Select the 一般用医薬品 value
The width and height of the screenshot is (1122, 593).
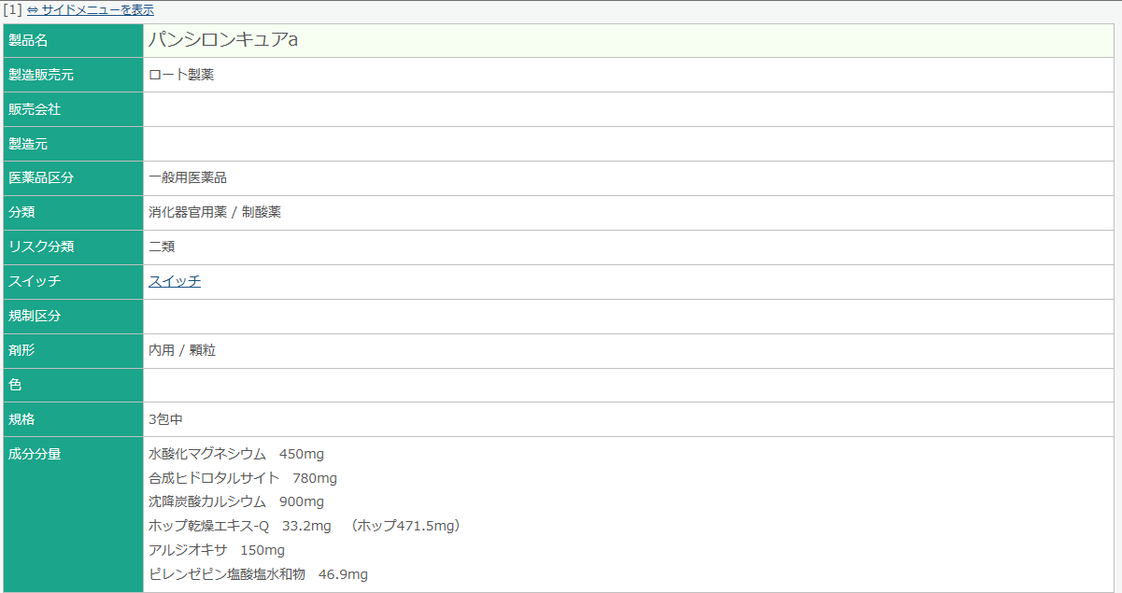click(x=188, y=178)
